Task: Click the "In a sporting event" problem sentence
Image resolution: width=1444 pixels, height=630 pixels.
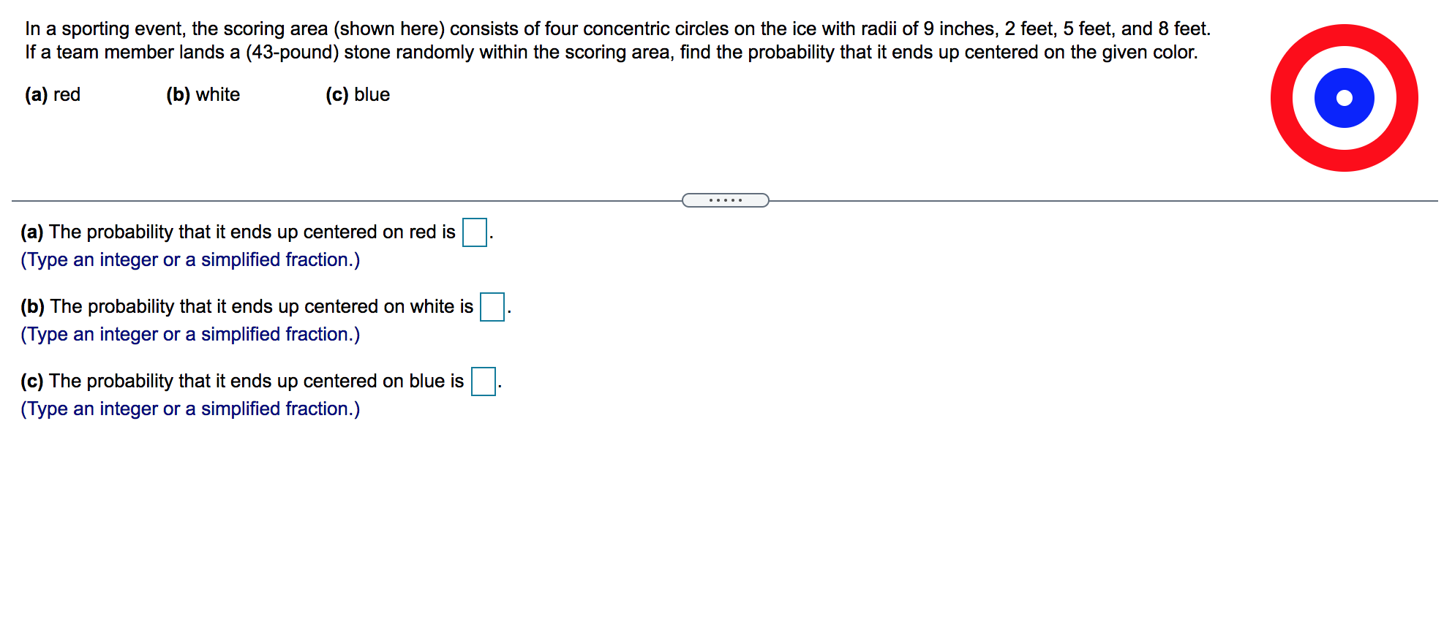Action: coord(617,29)
